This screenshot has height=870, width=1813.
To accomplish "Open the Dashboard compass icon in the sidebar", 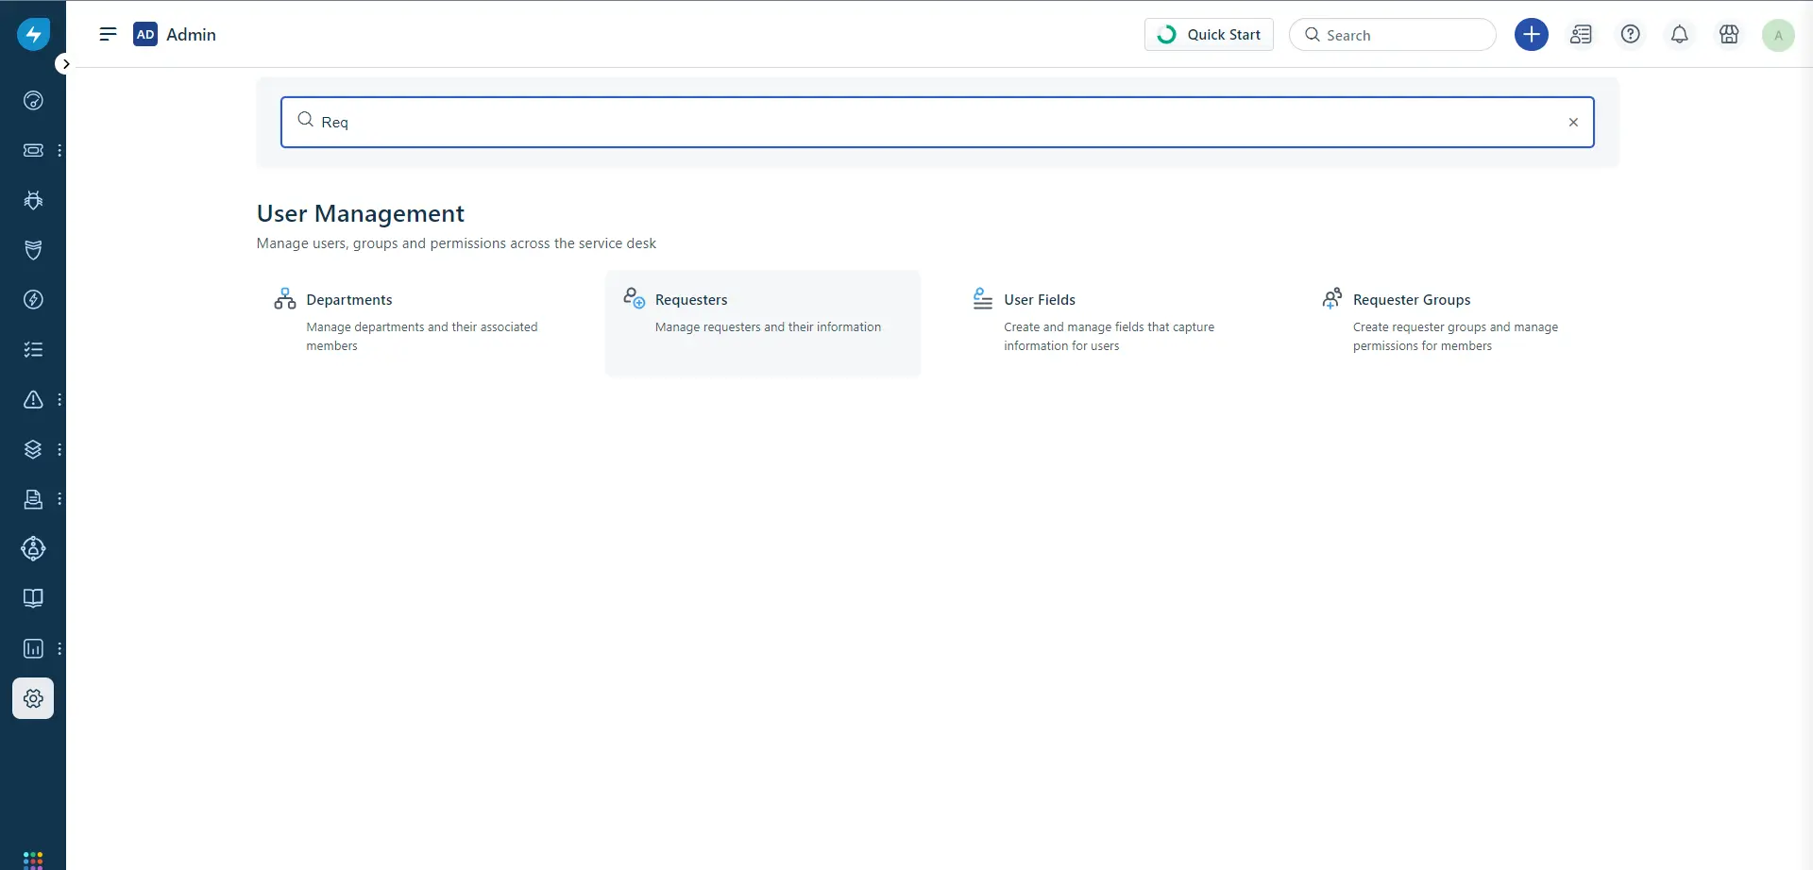I will click(33, 100).
